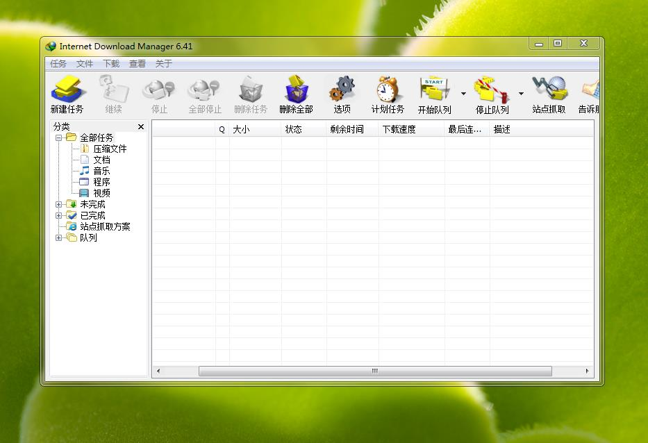
Task: Close the Internet Download Manager window
Action: [583, 43]
